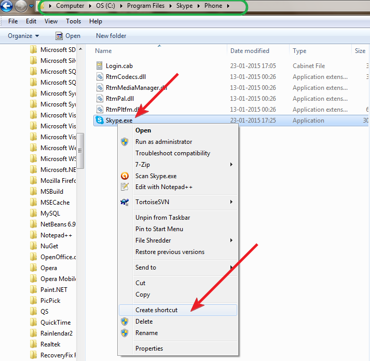Screen dimensions: 370x361
Task: Select Properties in context menu
Action: (178, 349)
